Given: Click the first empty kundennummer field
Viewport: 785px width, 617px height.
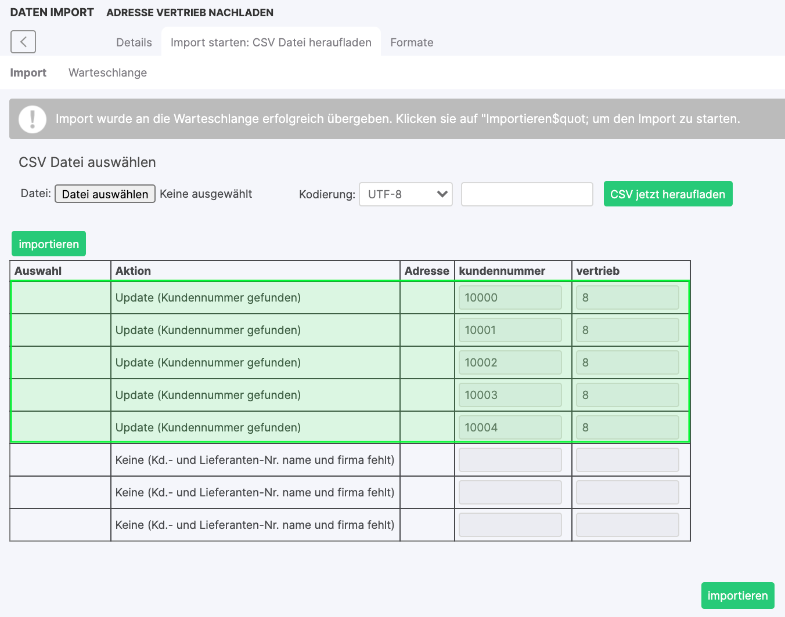Looking at the screenshot, I should [x=510, y=460].
